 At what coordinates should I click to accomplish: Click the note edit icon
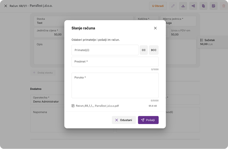tap(213, 6)
